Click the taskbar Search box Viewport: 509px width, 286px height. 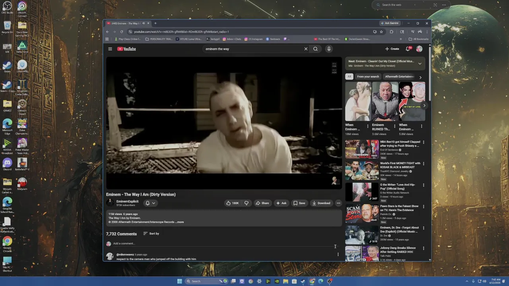(206, 281)
